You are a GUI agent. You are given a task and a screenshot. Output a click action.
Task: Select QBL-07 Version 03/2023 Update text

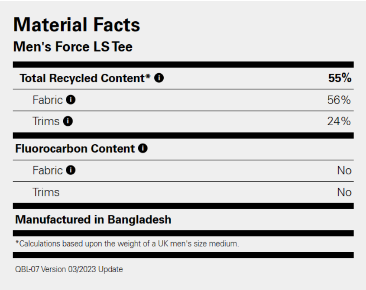tap(69, 269)
